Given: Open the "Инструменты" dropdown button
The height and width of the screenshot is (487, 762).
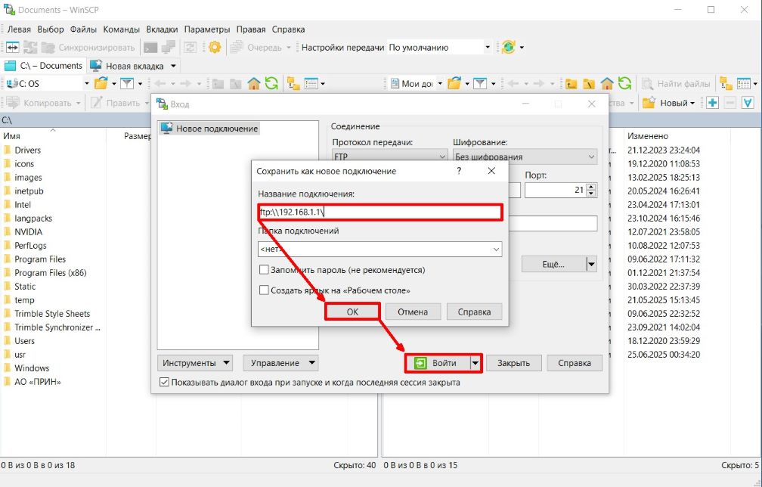Looking at the screenshot, I should [x=194, y=363].
